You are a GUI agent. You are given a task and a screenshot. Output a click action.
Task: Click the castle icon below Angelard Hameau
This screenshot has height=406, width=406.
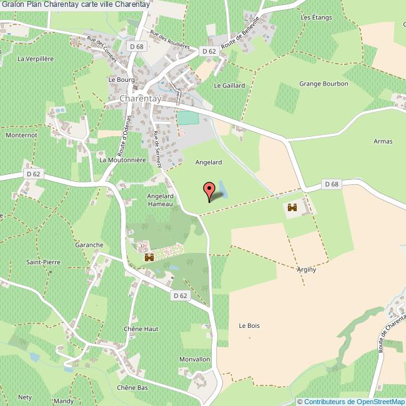click(149, 257)
